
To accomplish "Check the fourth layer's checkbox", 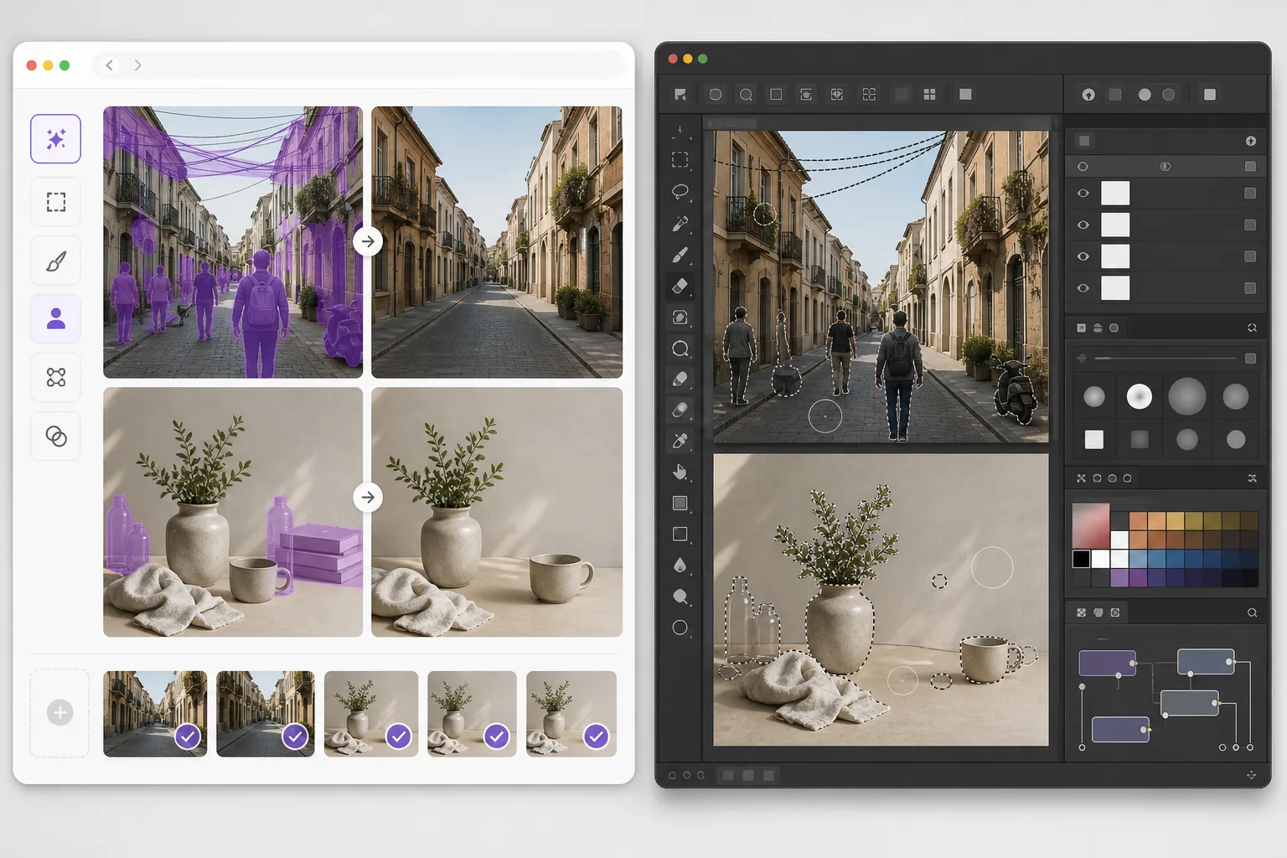I will (1250, 288).
